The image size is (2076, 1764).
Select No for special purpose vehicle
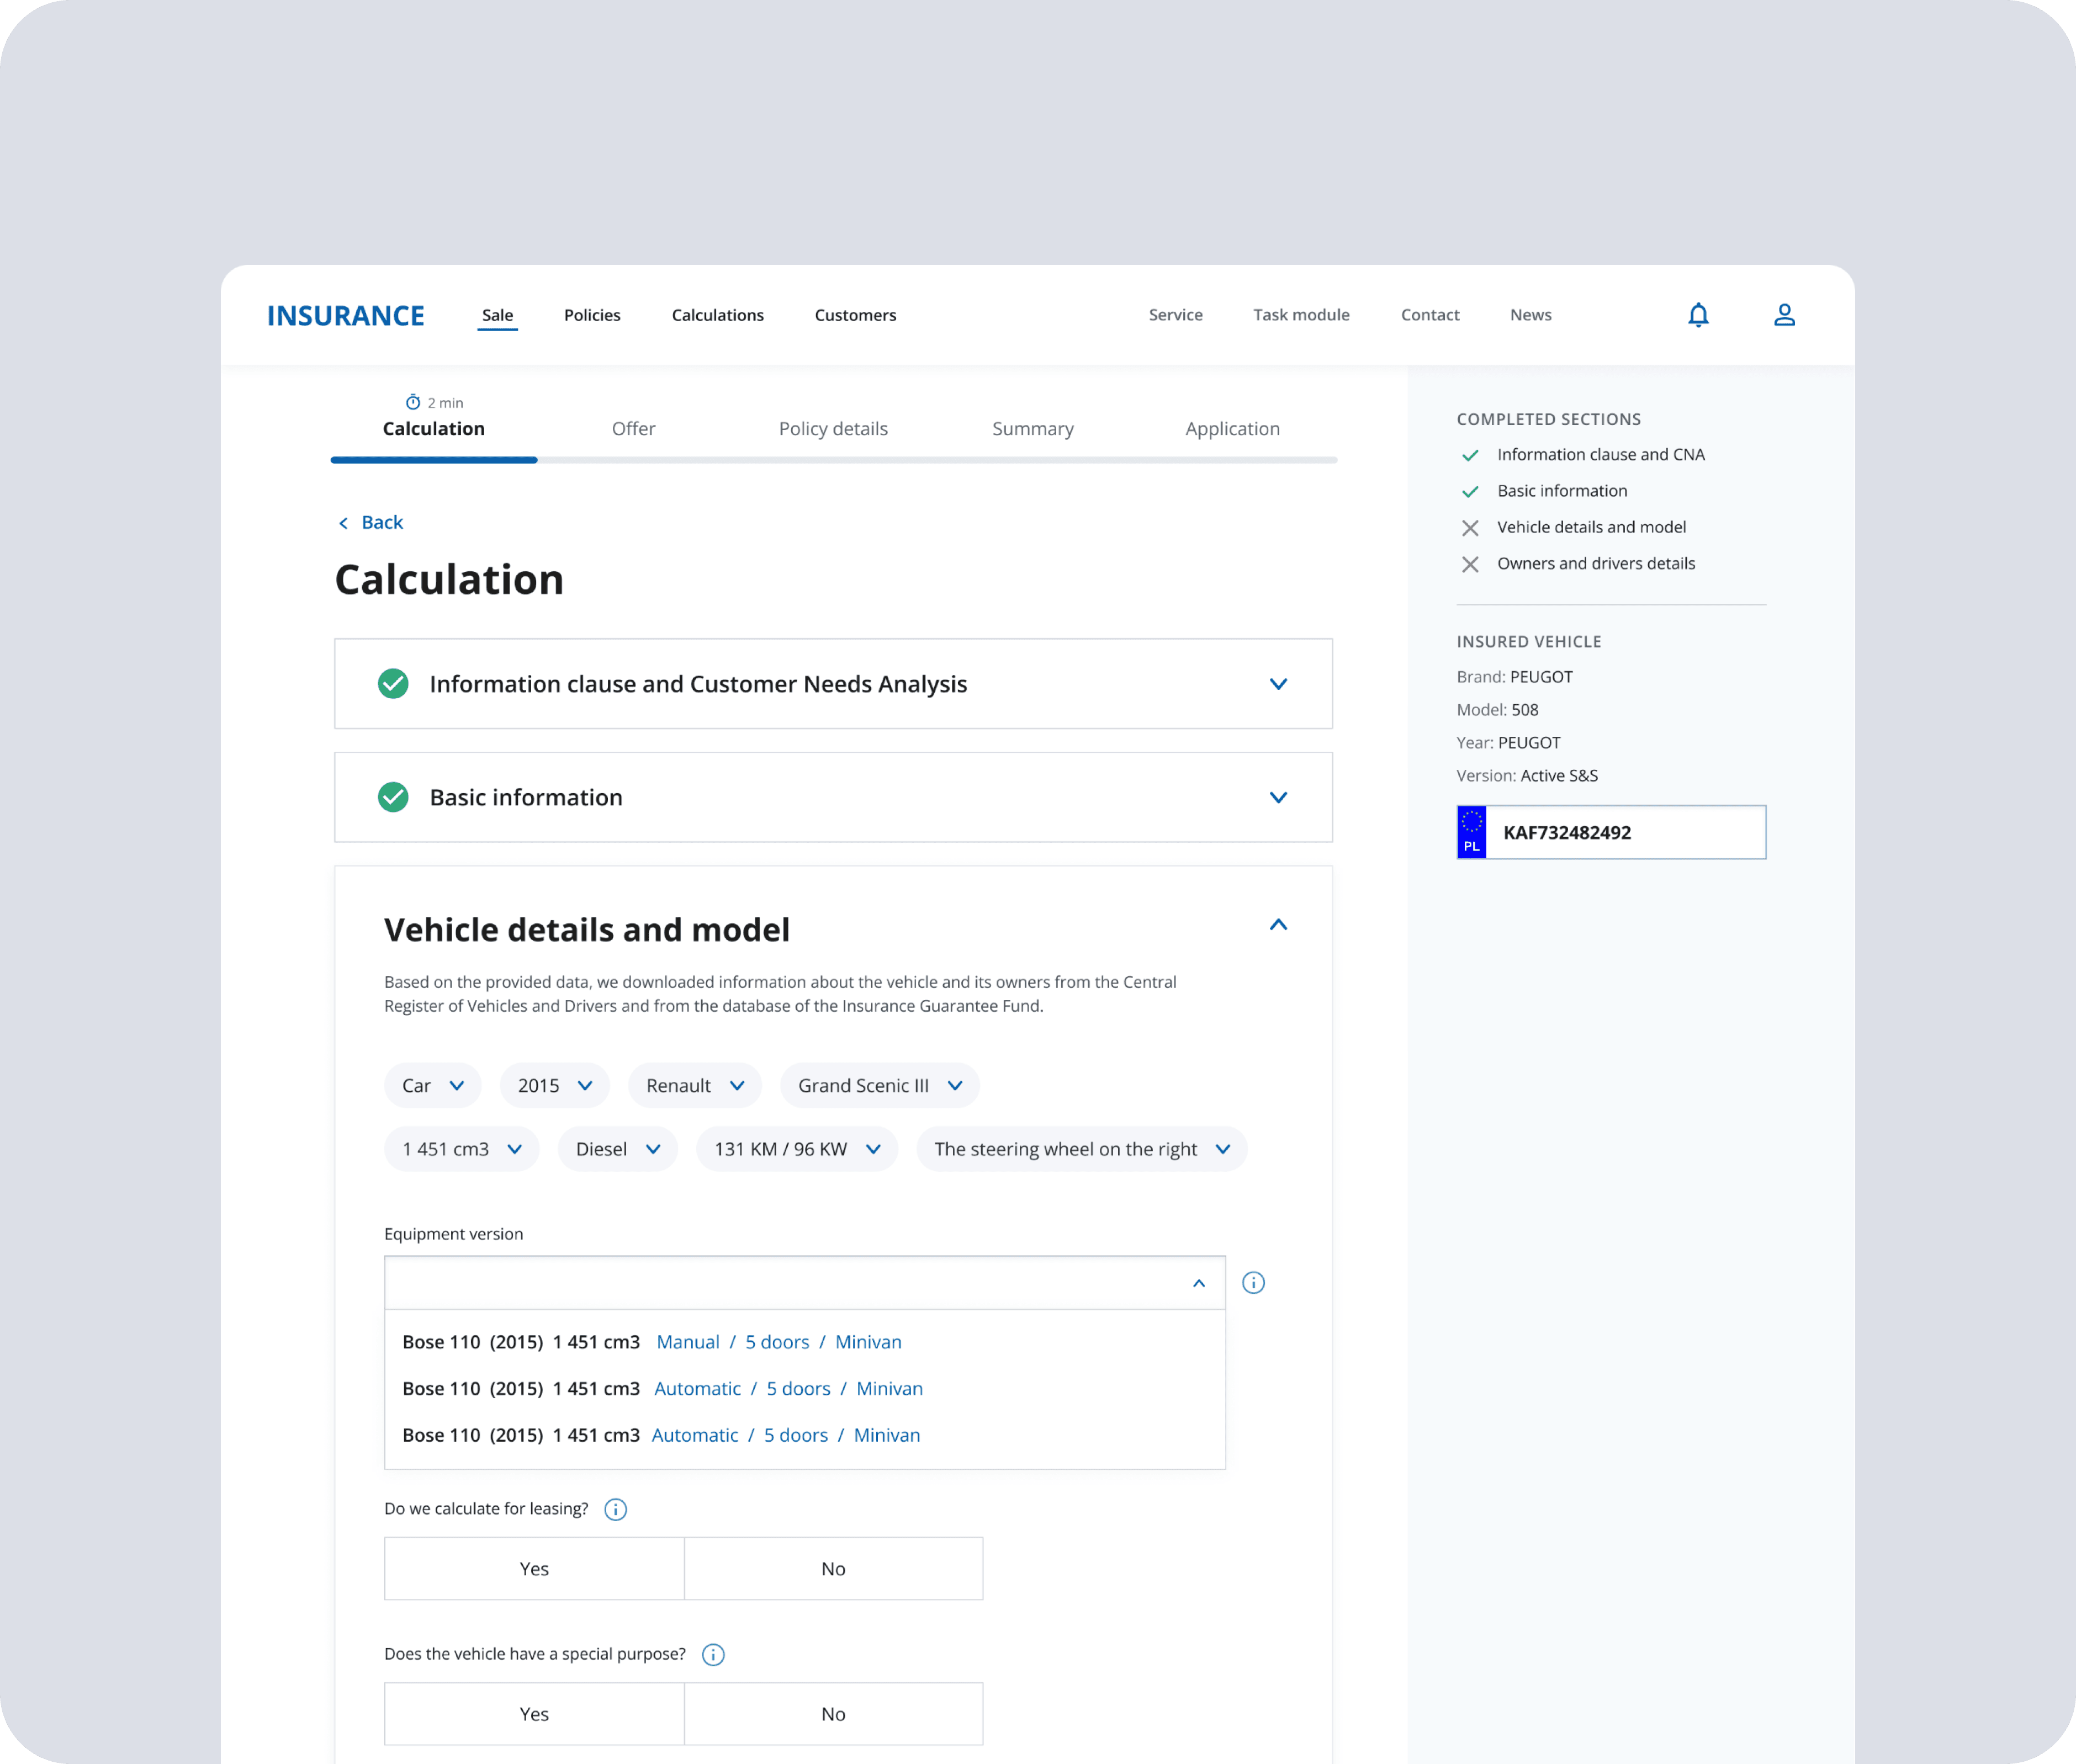[x=833, y=1714]
